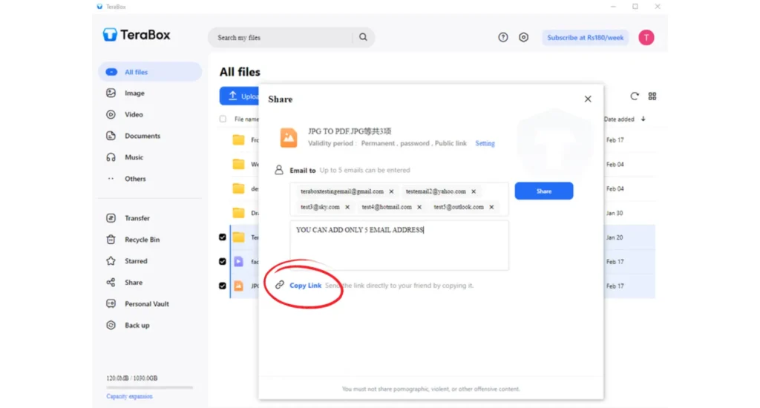Click the Share icon in sidebar
The height and width of the screenshot is (408, 760).
click(111, 282)
